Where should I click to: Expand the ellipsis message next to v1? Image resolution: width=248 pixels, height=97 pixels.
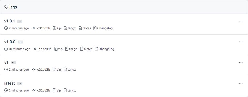point(13,63)
